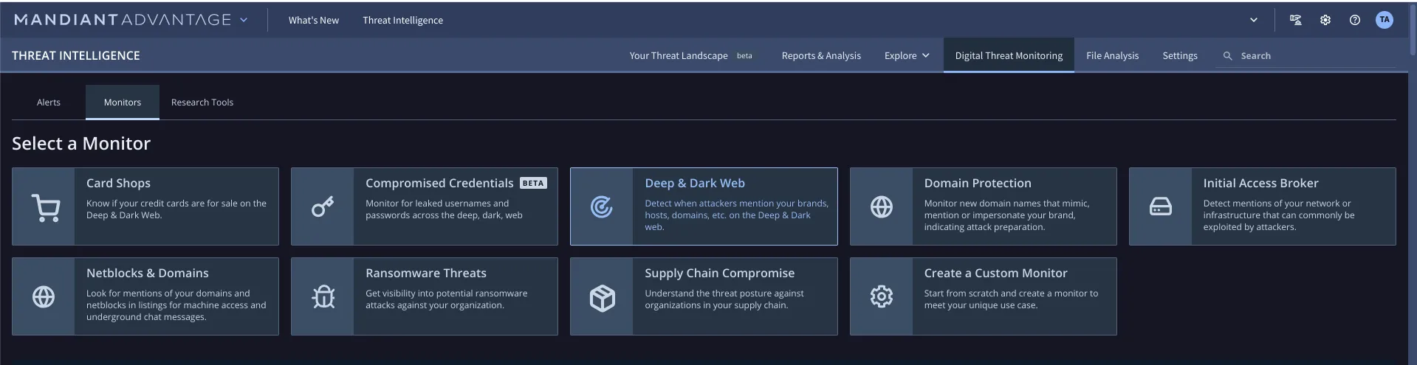Screen dimensions: 1417x365
Task: Click the Deep & Dark Web radar icon
Action: pyautogui.click(x=602, y=207)
